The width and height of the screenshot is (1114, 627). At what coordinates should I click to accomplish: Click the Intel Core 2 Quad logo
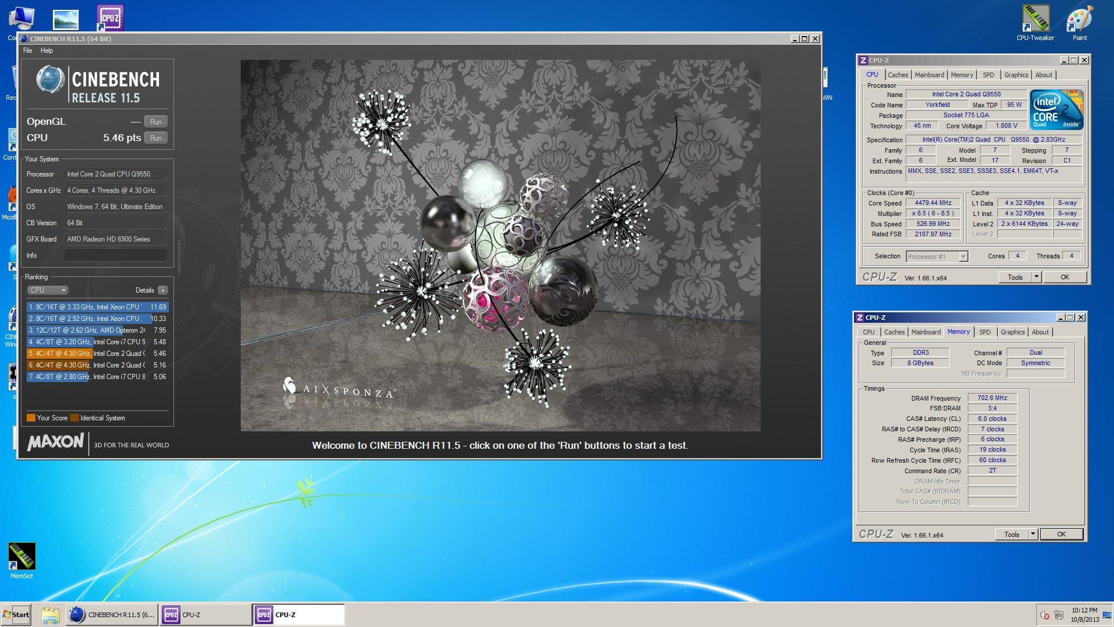coord(1057,109)
